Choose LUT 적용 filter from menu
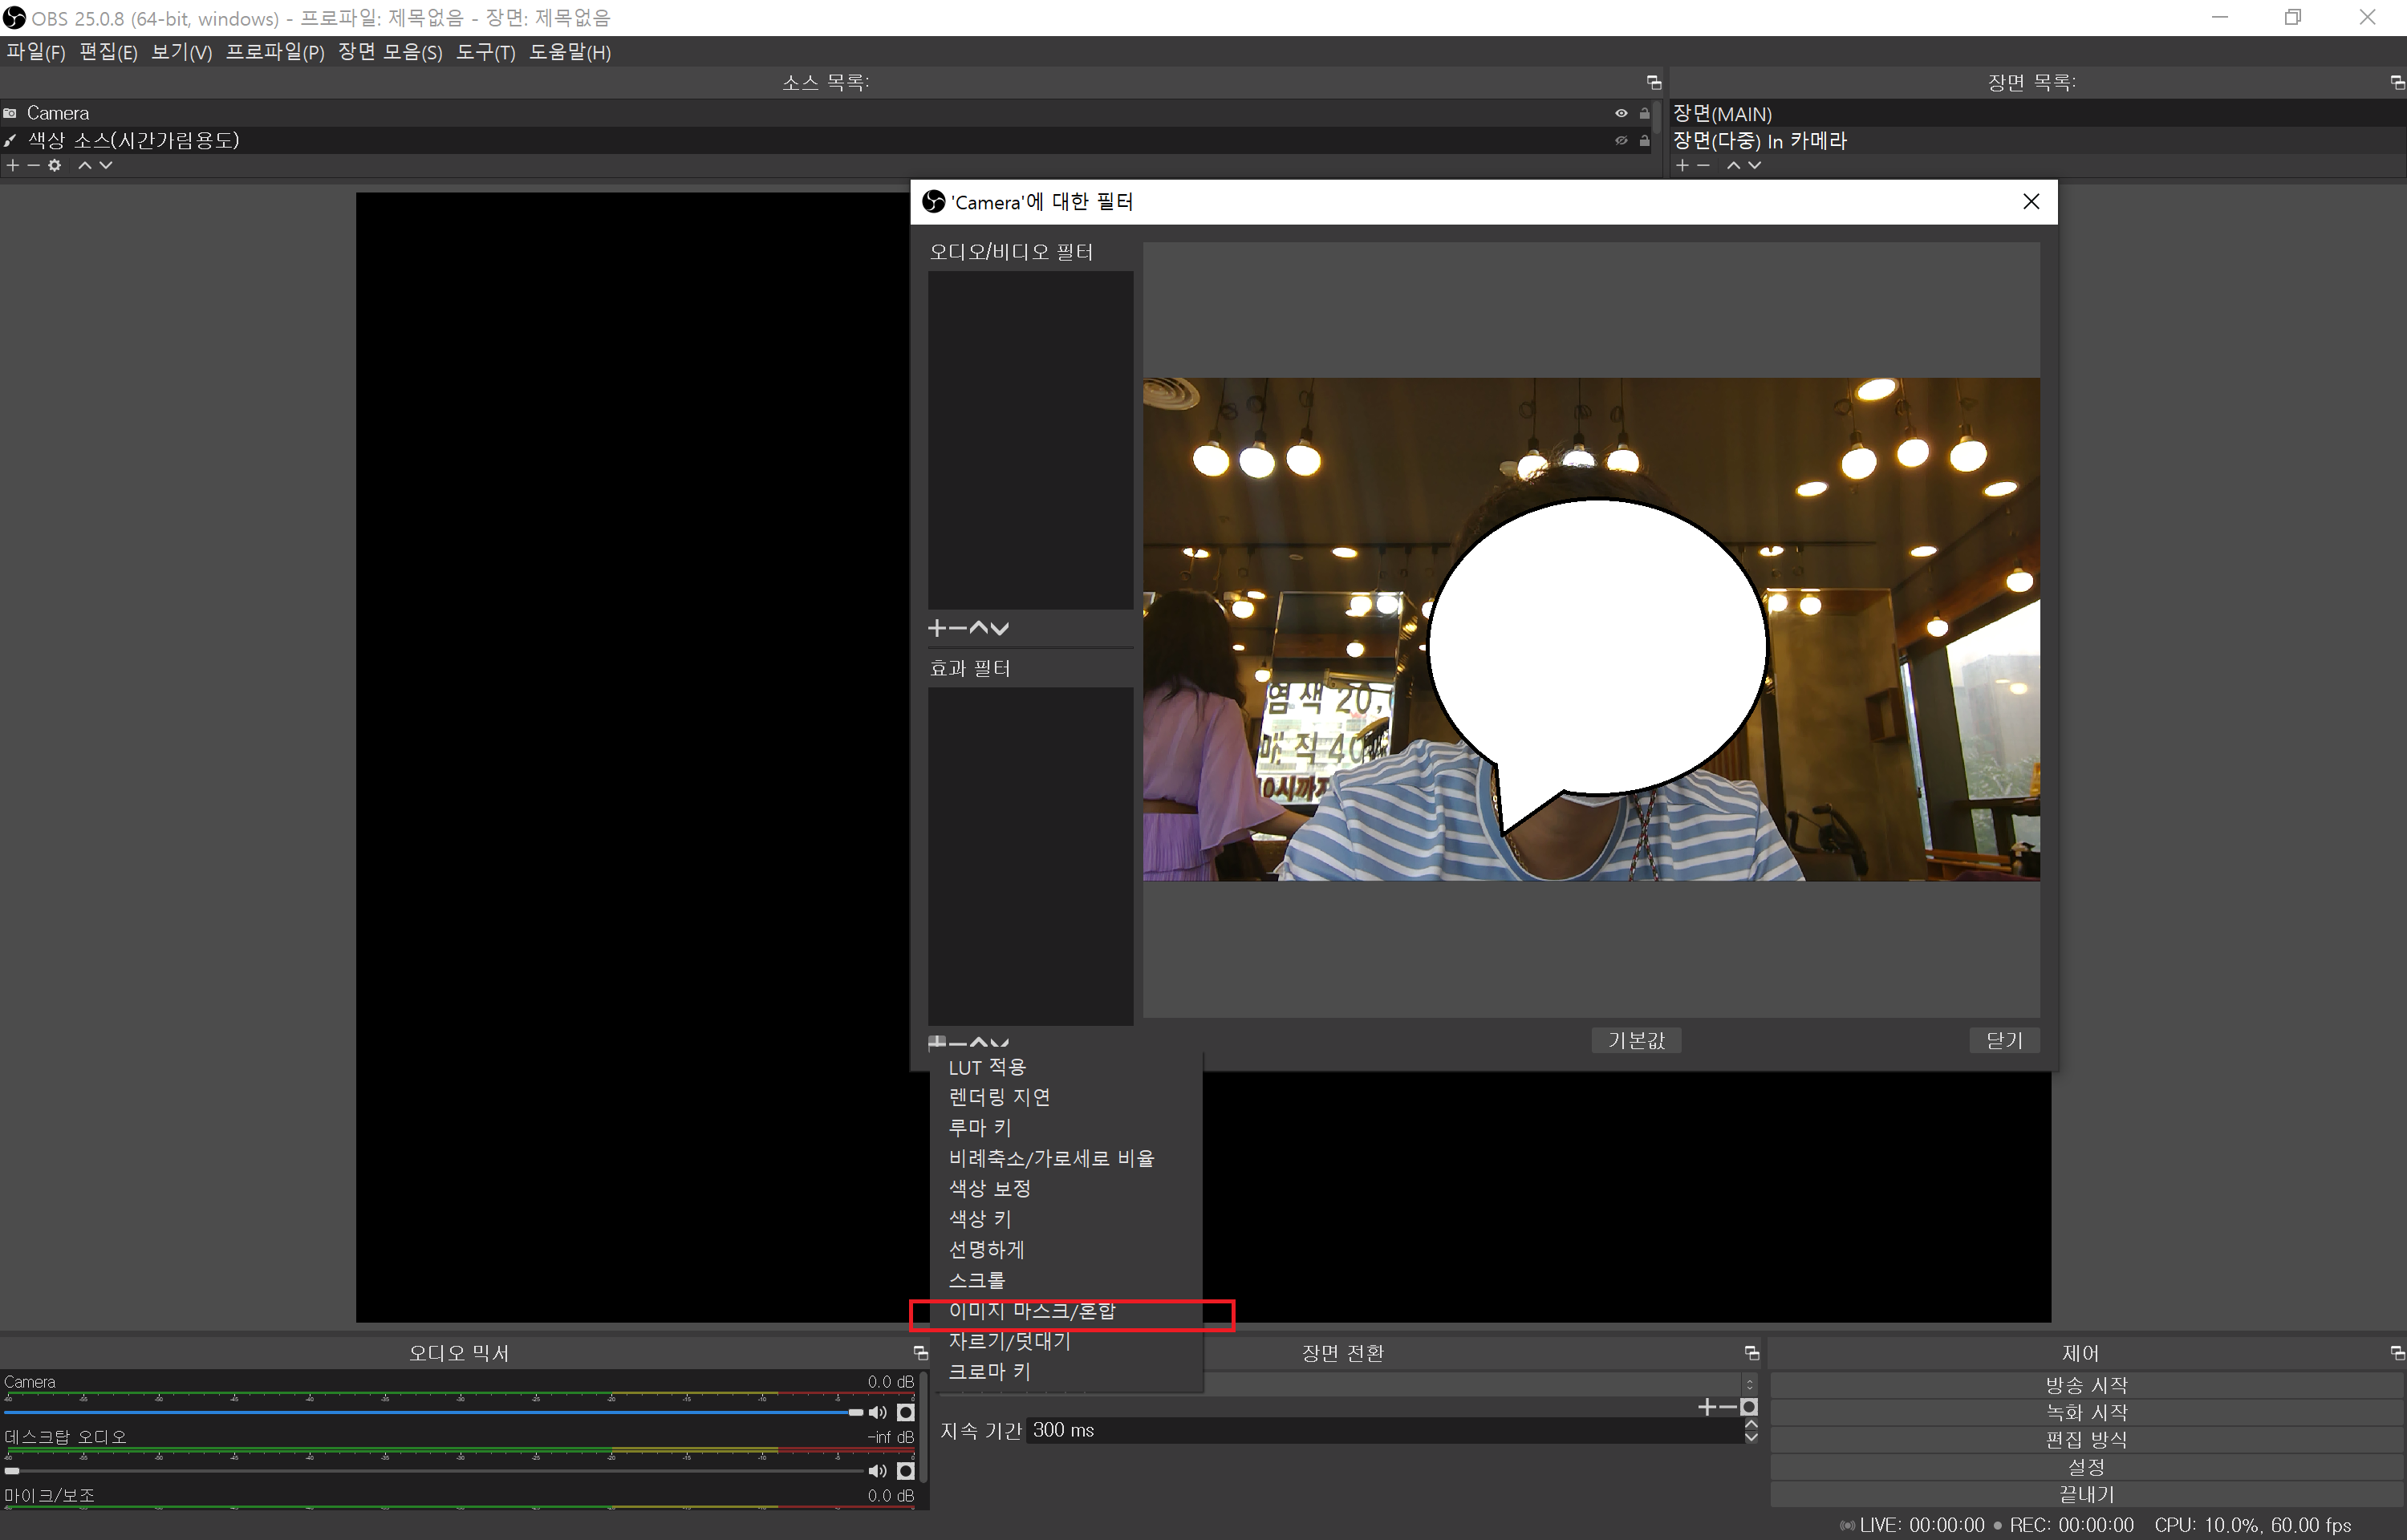This screenshot has height=1540, width=2407. coord(1066,1067)
